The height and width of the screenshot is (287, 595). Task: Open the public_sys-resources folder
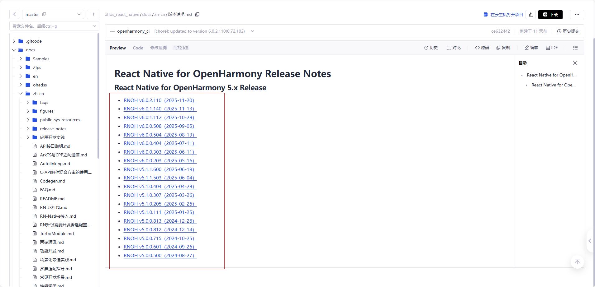[60, 120]
